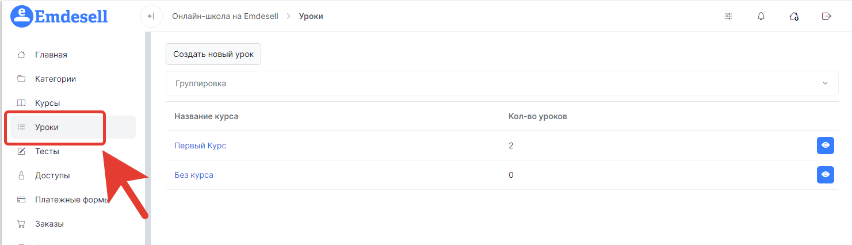Viewport: 852px width, 245px height.
Task: Click the Онлайн-школа на Emdesell breadcrumb
Action: point(225,16)
